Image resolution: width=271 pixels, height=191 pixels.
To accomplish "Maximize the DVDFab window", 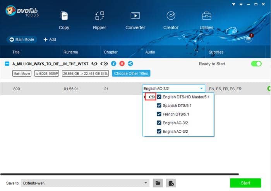I will click(256, 4).
